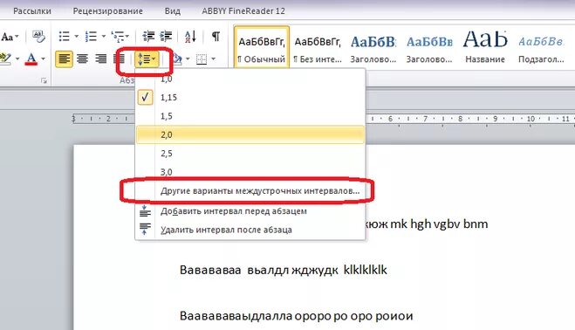Expand the shading dropdown arrow
575x330 pixels.
pos(188,58)
